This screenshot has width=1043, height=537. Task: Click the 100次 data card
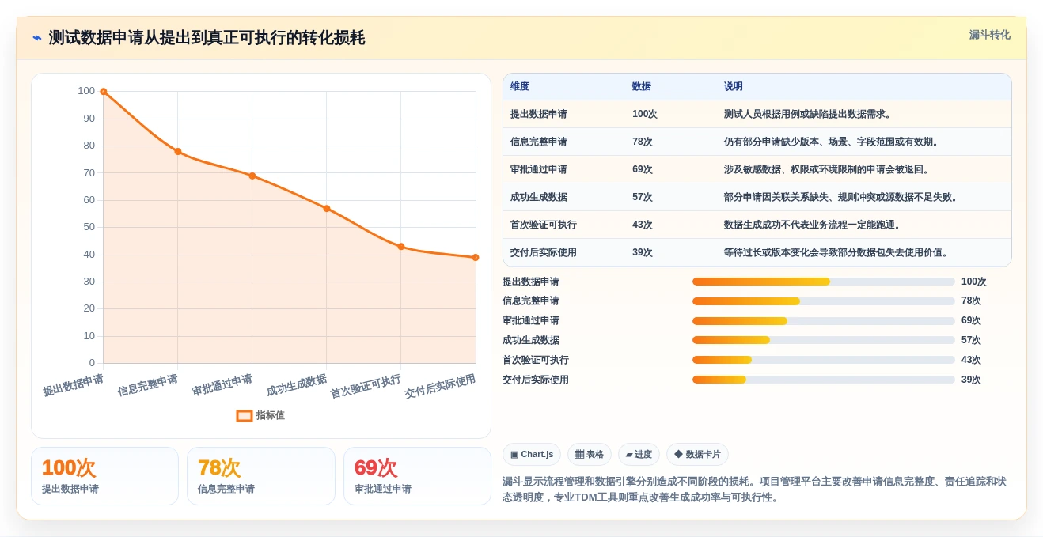coord(104,476)
